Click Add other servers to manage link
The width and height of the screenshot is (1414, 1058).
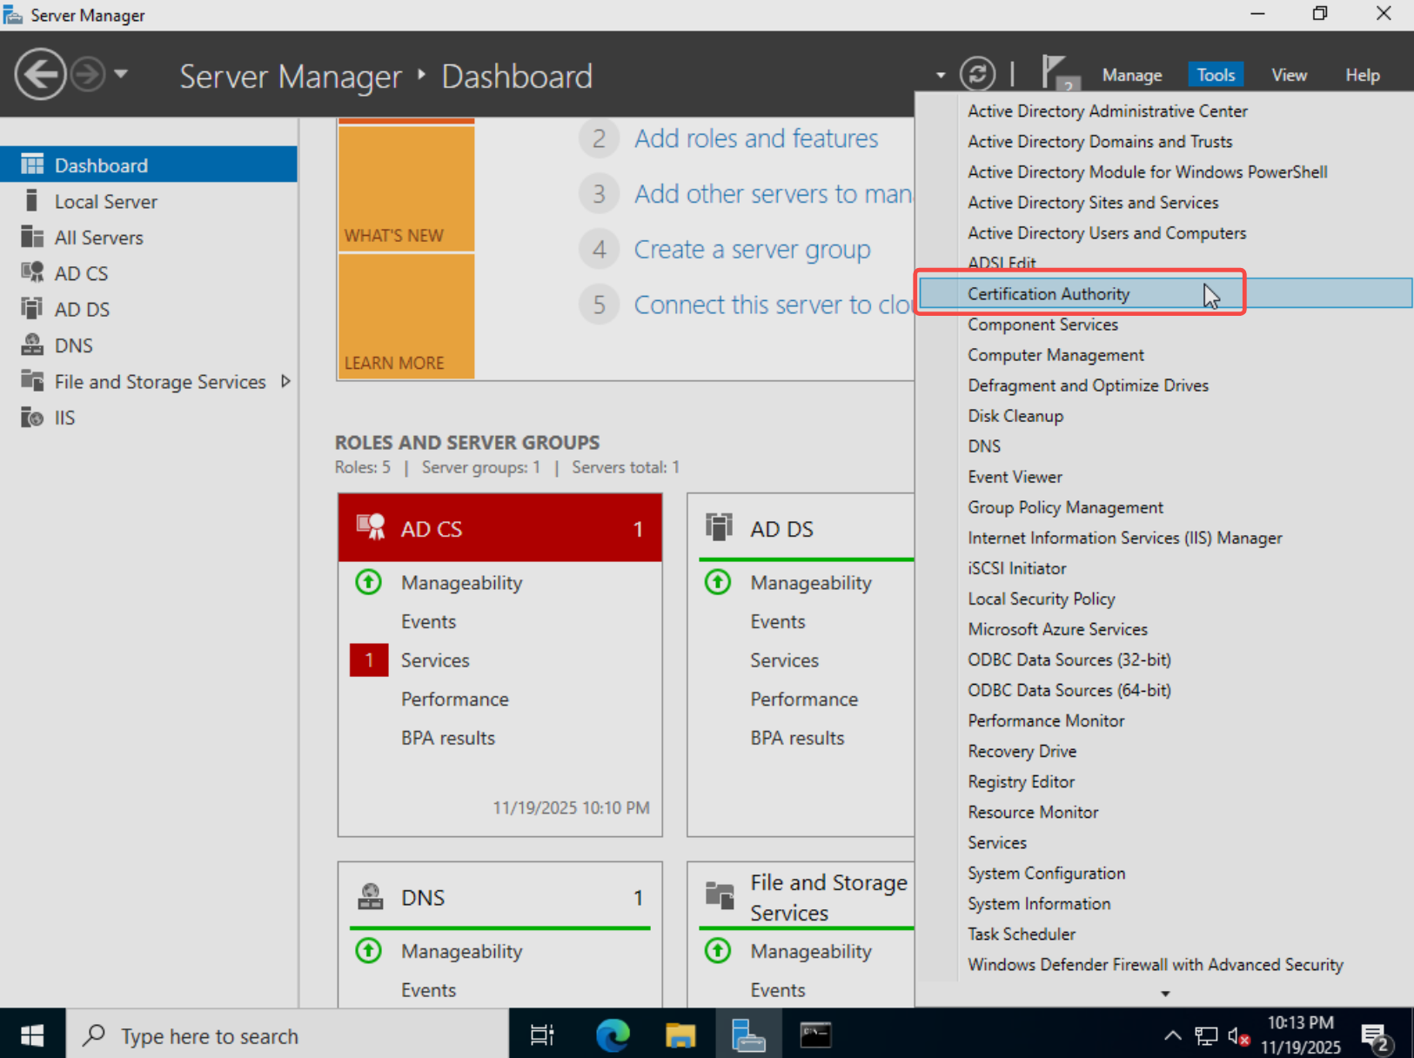point(774,193)
